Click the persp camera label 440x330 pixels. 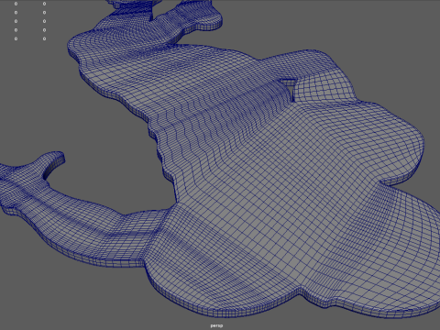(x=216, y=325)
